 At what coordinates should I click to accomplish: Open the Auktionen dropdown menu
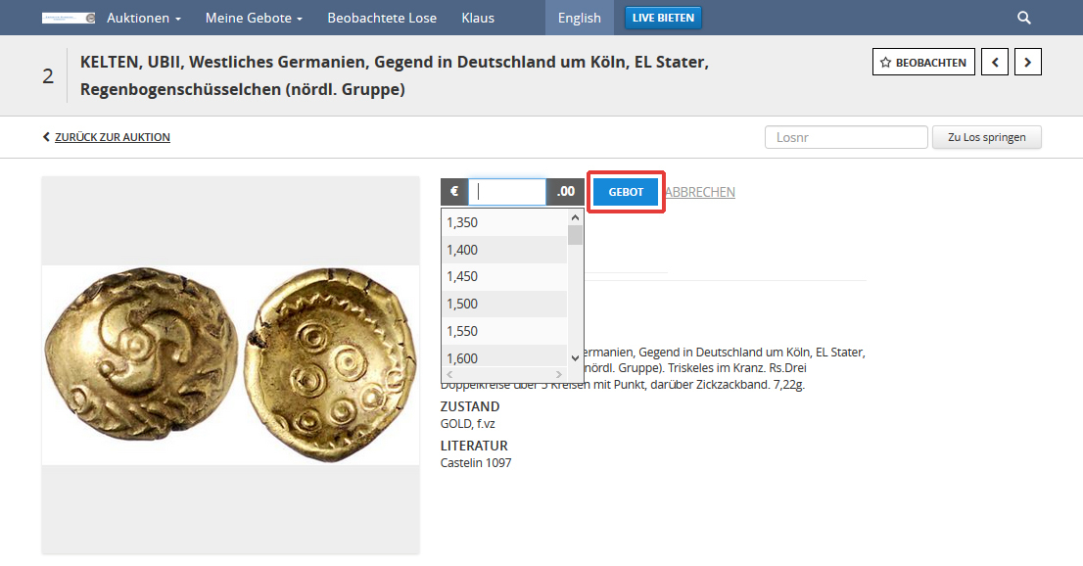point(144,18)
